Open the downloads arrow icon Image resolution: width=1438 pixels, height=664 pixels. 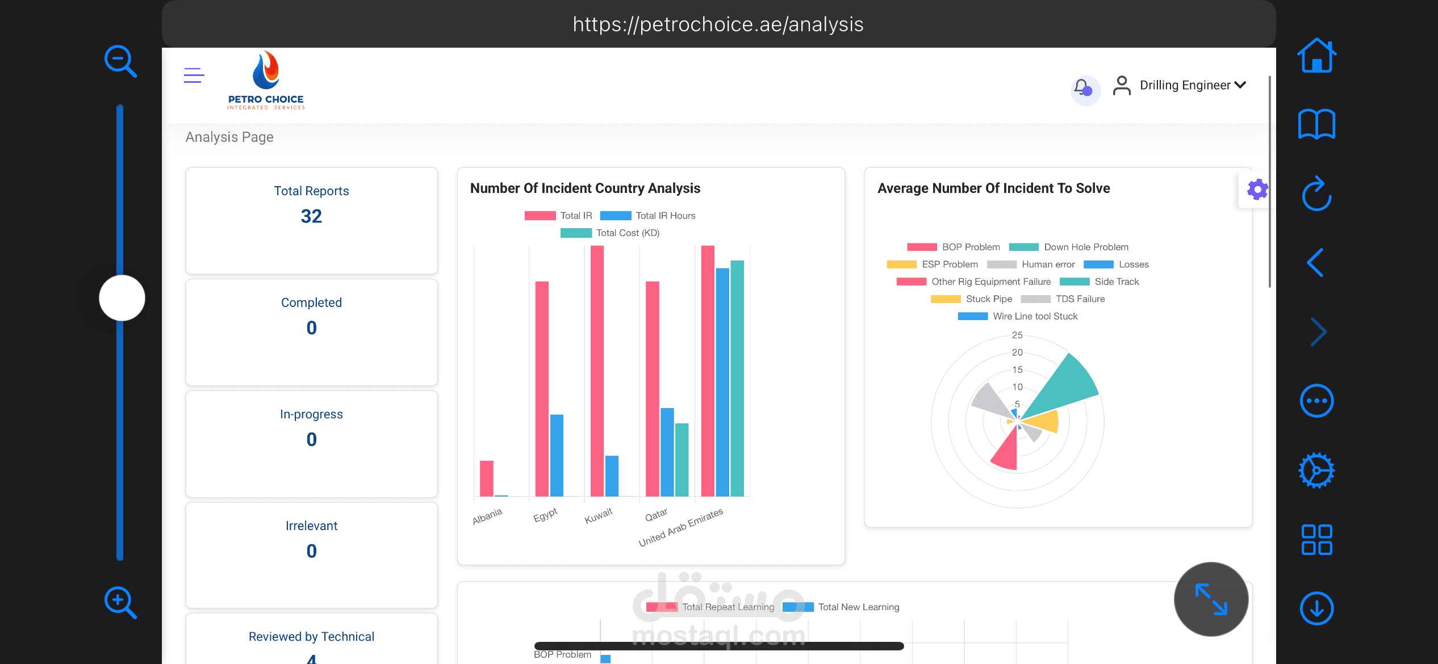[x=1316, y=608]
